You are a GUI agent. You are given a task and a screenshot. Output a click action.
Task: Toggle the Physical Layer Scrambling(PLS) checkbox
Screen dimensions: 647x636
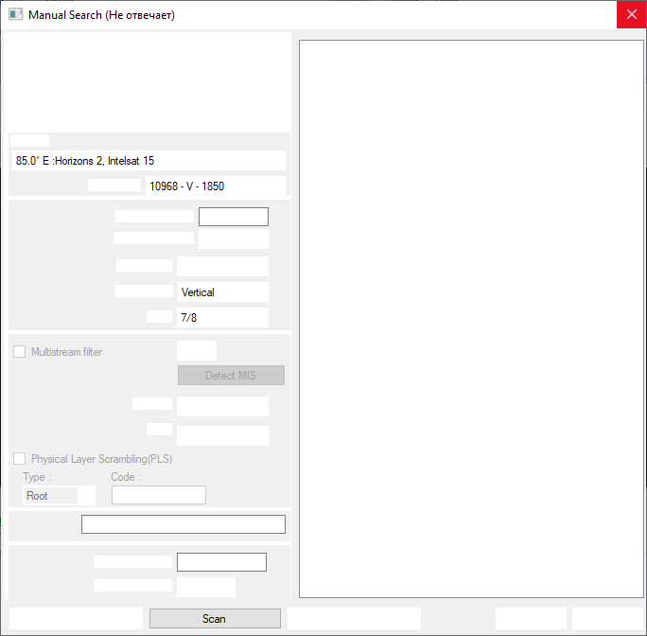20,459
